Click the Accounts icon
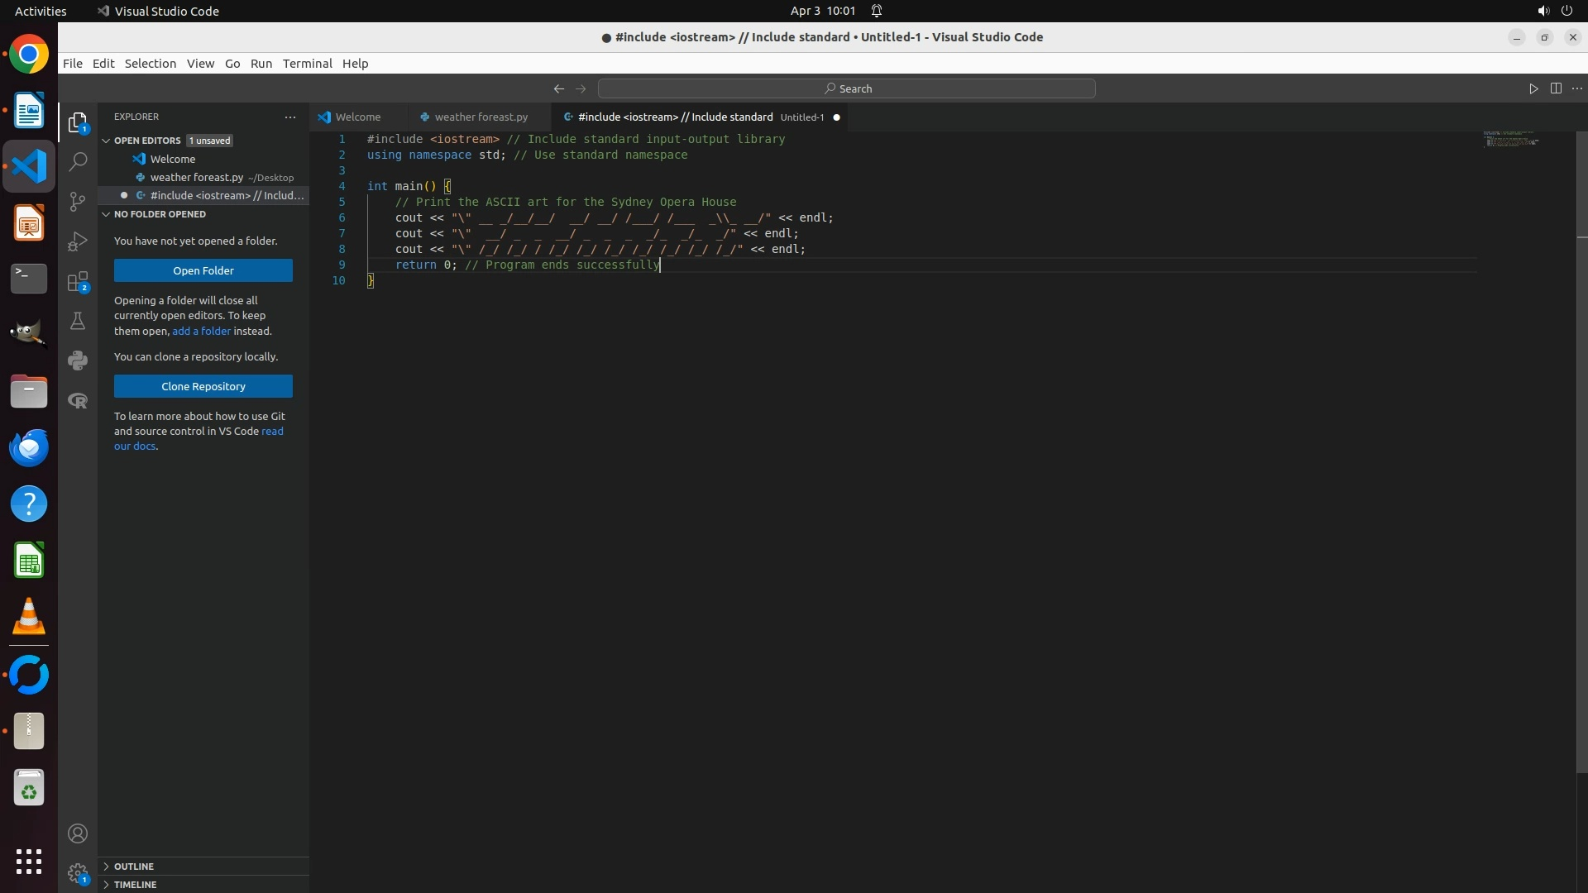This screenshot has width=1588, height=893. [78, 833]
